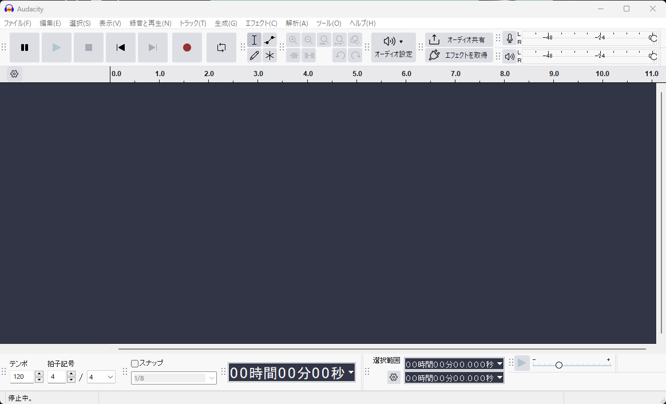Click the テンポ value field
Image resolution: width=666 pixels, height=404 pixels.
[22, 377]
